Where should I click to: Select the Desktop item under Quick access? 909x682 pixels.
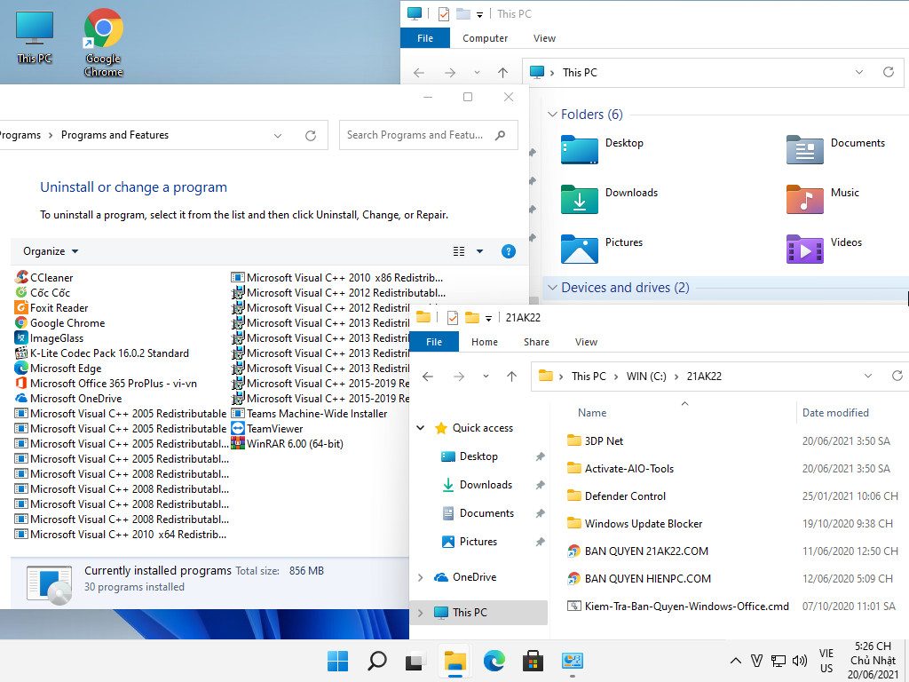[x=478, y=456]
